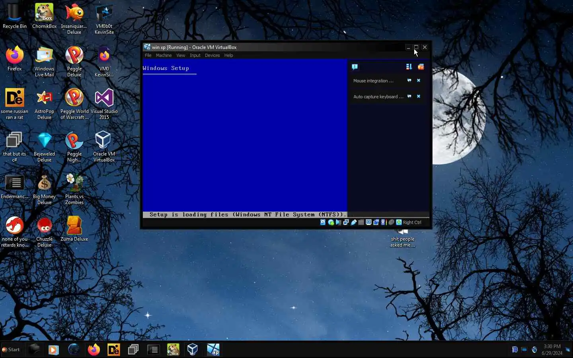
Task: Select the Plants vs Zombies desktop icon
Action: point(74,189)
